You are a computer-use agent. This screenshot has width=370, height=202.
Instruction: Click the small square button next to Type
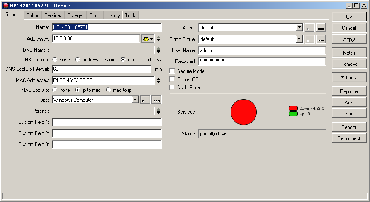point(145,100)
